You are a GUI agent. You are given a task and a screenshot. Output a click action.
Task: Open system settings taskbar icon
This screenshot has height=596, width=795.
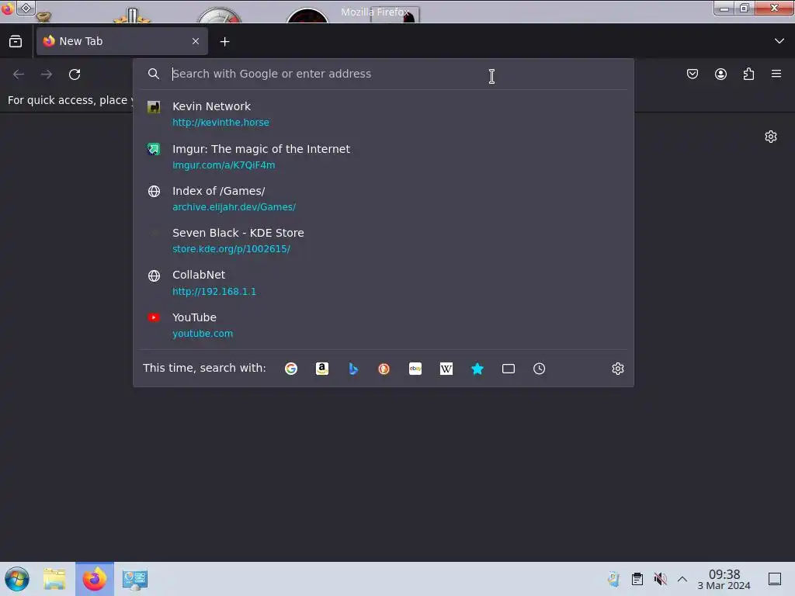point(135,579)
